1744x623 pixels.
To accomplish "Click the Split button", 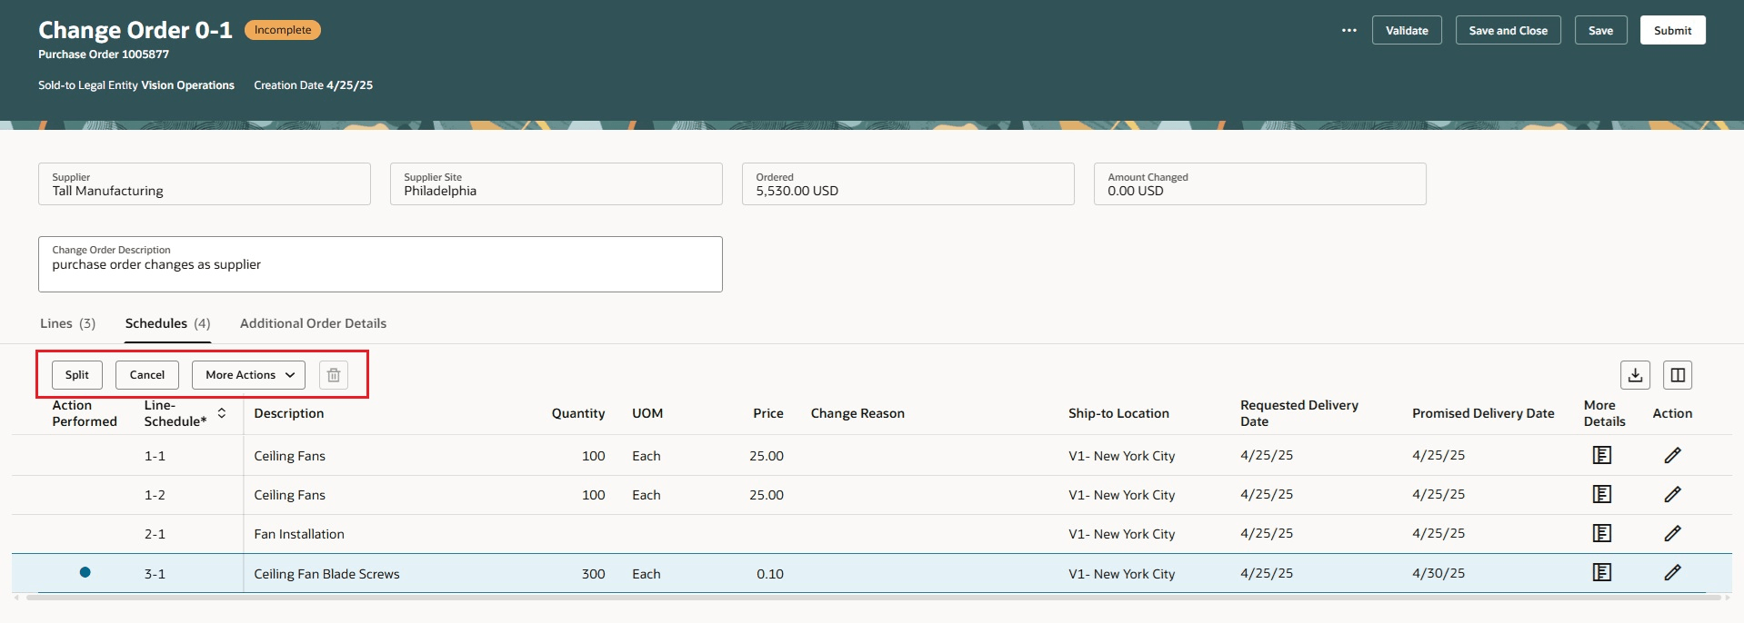I will click(x=77, y=375).
